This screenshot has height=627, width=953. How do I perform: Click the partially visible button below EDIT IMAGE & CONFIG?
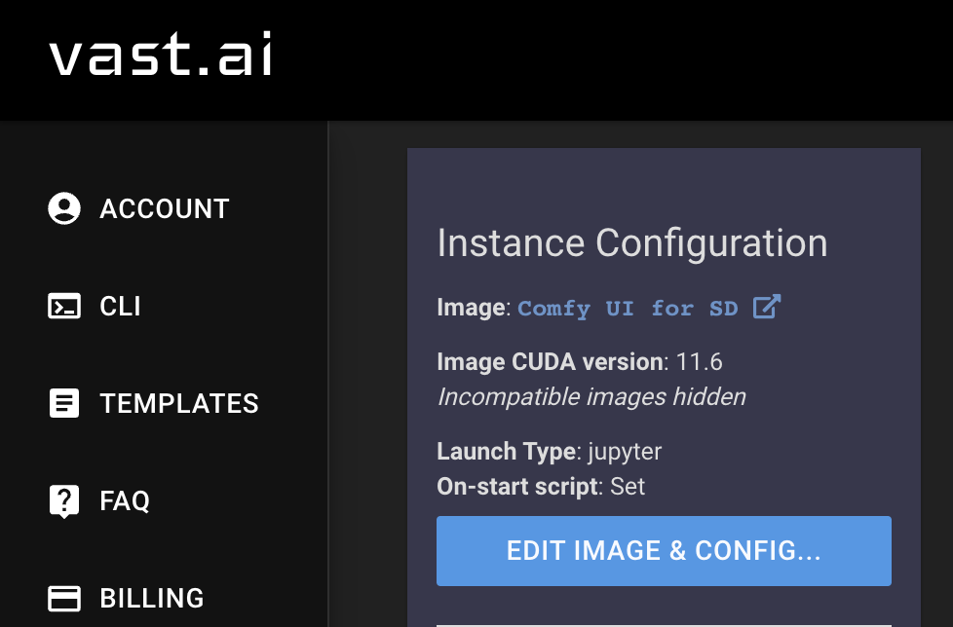pos(664,623)
